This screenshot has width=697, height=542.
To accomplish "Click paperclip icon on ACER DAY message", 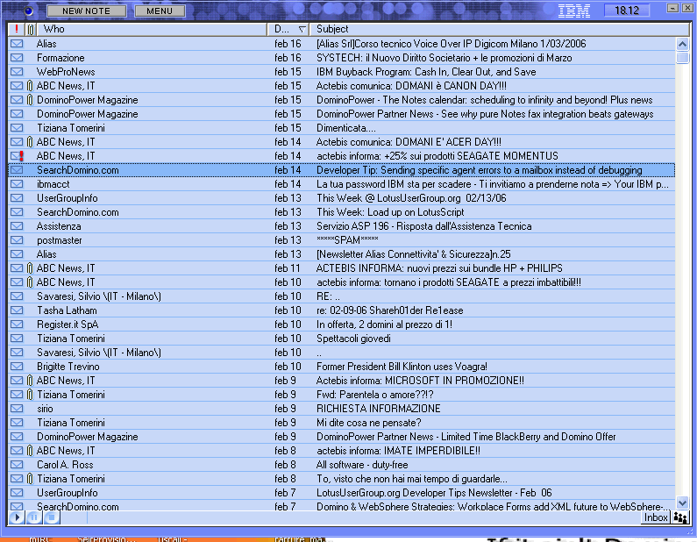I will [30, 142].
